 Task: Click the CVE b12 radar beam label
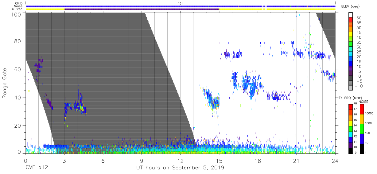37,168
